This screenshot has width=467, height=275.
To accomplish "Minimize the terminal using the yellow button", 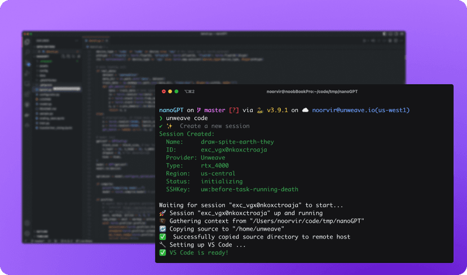I will (x=170, y=91).
